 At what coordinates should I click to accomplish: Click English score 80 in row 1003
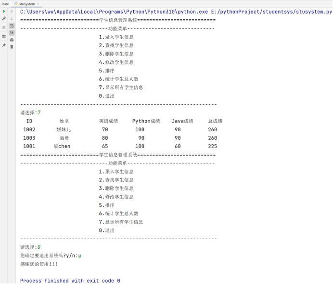point(105,138)
